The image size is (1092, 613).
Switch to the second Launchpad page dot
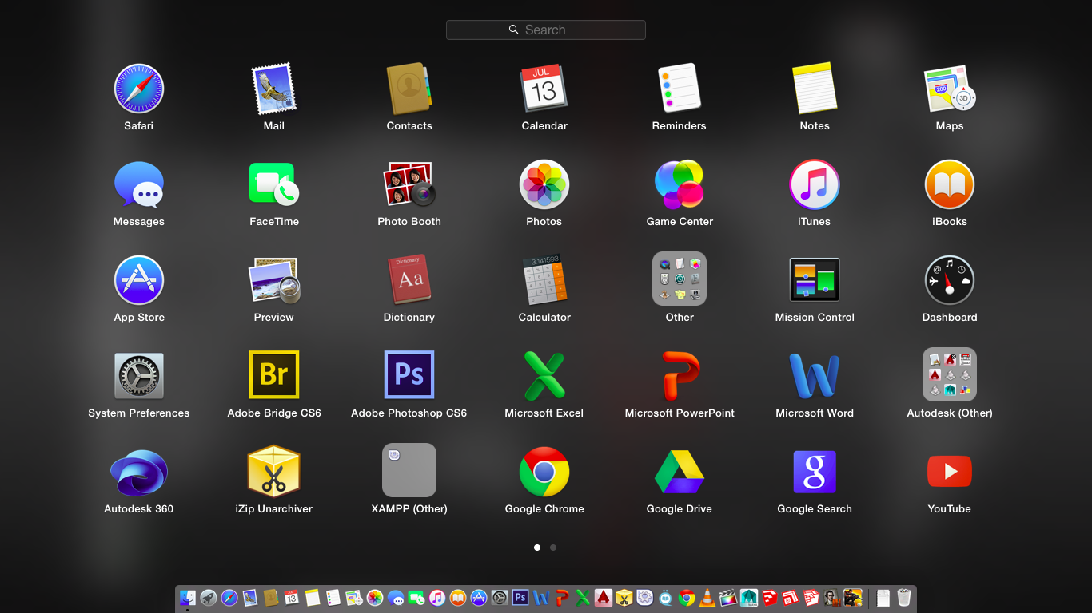[x=553, y=548]
